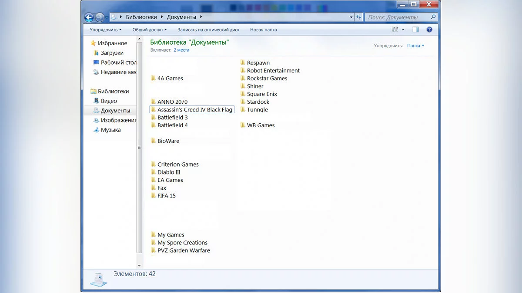The height and width of the screenshot is (293, 522).
Task: Click Записать на оптический диск
Action: (208, 30)
